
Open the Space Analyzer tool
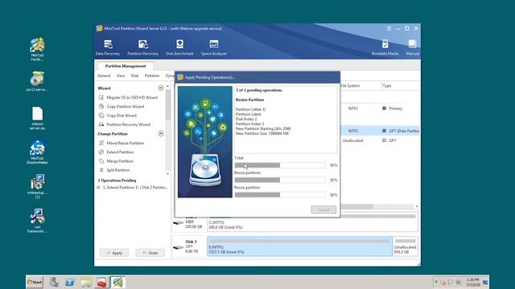(214, 47)
